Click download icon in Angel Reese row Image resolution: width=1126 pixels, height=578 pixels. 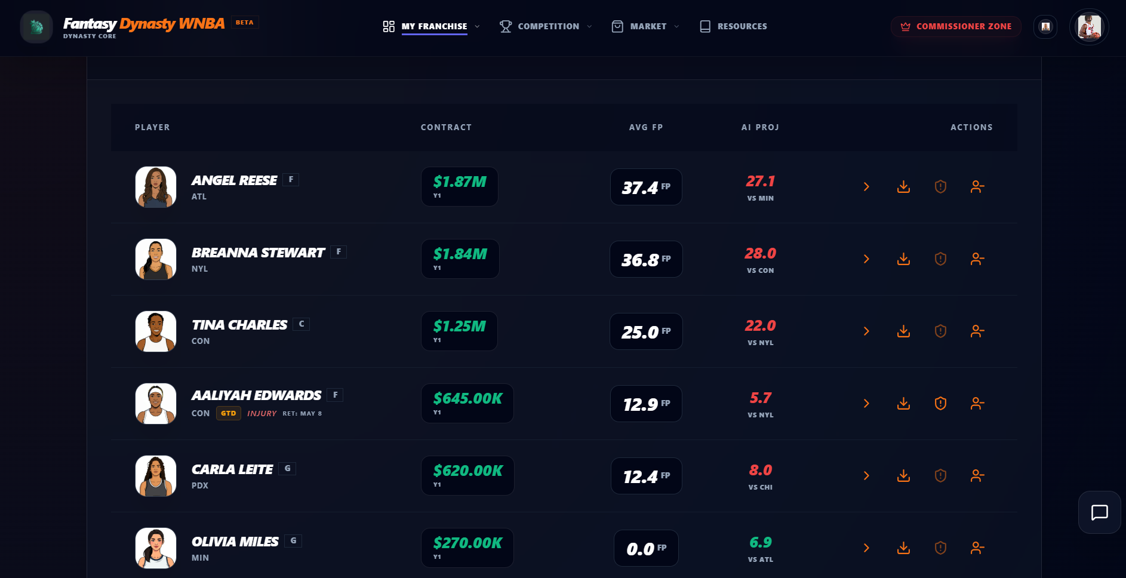(904, 187)
